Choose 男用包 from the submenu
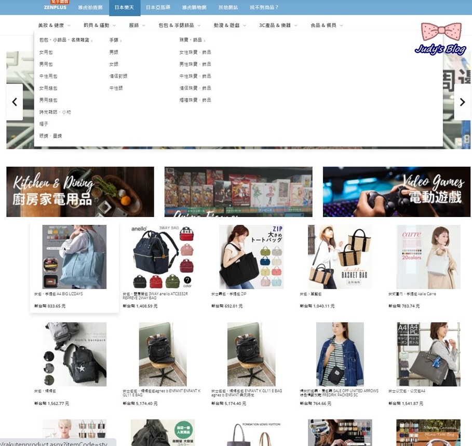 (x=46, y=64)
